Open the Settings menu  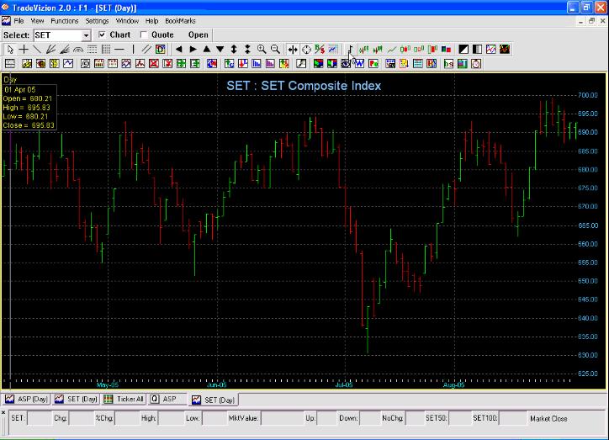[x=97, y=21]
